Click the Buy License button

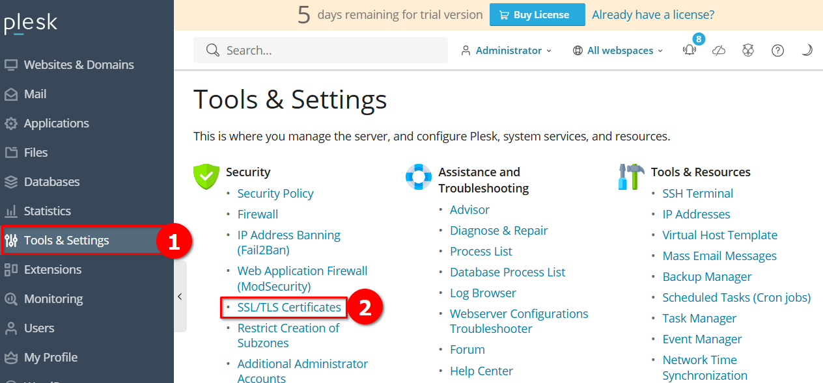coord(537,15)
